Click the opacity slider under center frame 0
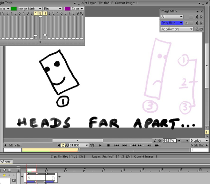Image resolution: width=210 pixels, height=184 pixels. (40, 27)
